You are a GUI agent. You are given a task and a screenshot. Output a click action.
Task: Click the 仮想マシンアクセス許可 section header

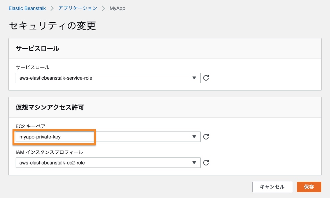[x=50, y=107]
